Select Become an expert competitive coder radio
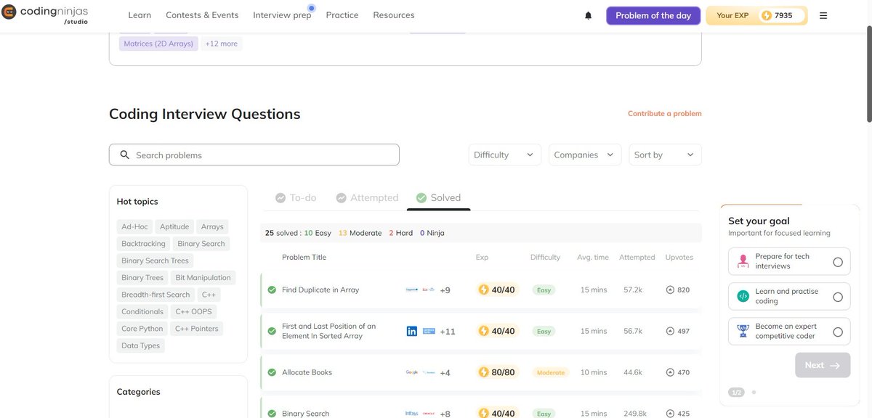This screenshot has height=418, width=872. (x=838, y=332)
